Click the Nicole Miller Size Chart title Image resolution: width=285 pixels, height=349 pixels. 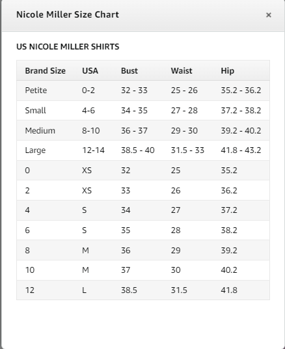coord(68,15)
